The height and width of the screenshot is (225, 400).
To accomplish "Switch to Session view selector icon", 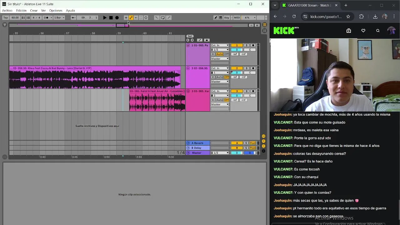I will 264,31.
